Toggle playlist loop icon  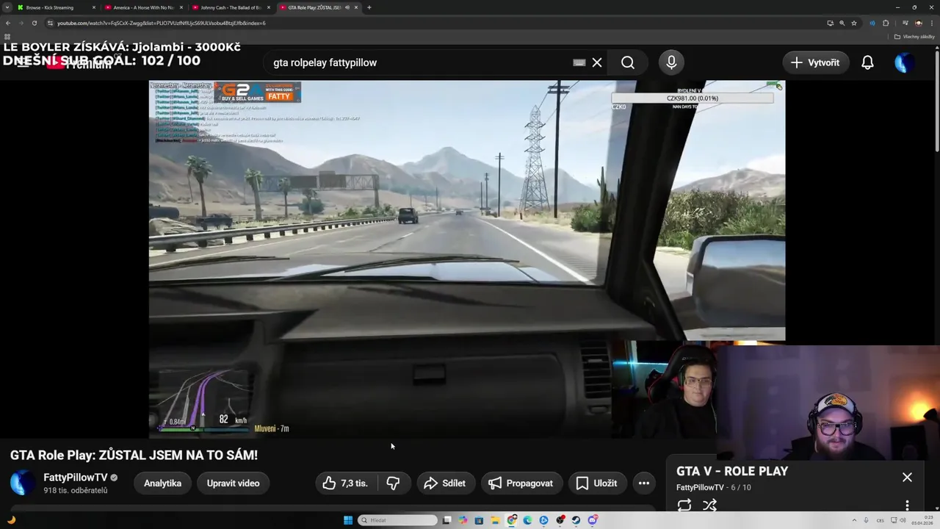(x=684, y=505)
